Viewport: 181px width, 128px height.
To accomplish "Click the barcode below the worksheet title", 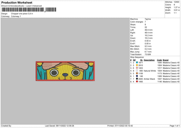I will 23,10.
